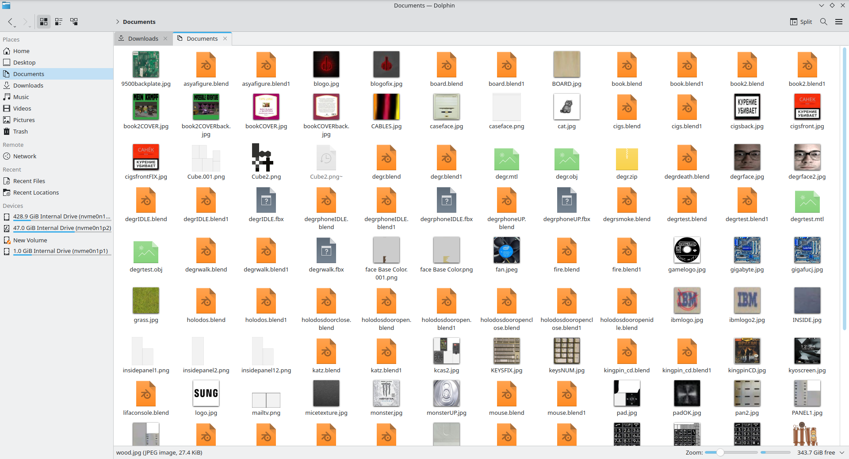
Task: Open Recent Files in the sidebar
Action: [x=57, y=181]
